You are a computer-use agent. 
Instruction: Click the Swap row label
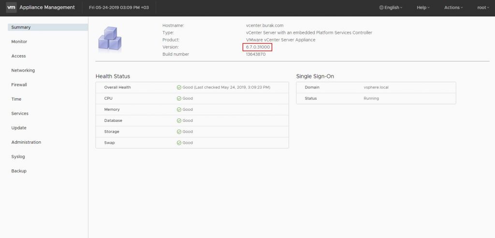coord(110,143)
